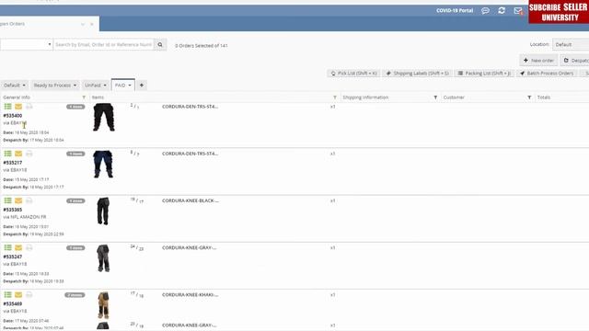Open green list icon for order #535469
589x331 pixels.
tap(7, 294)
